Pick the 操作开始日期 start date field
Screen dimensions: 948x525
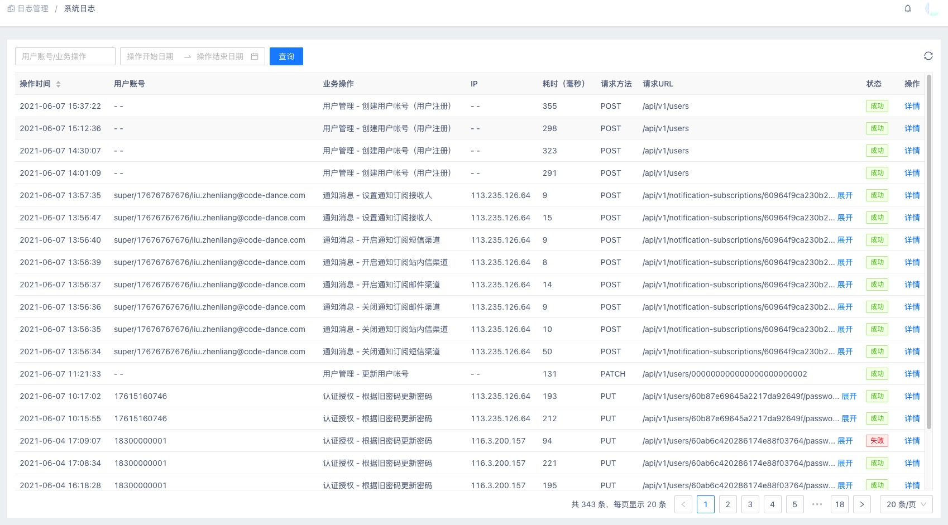150,56
